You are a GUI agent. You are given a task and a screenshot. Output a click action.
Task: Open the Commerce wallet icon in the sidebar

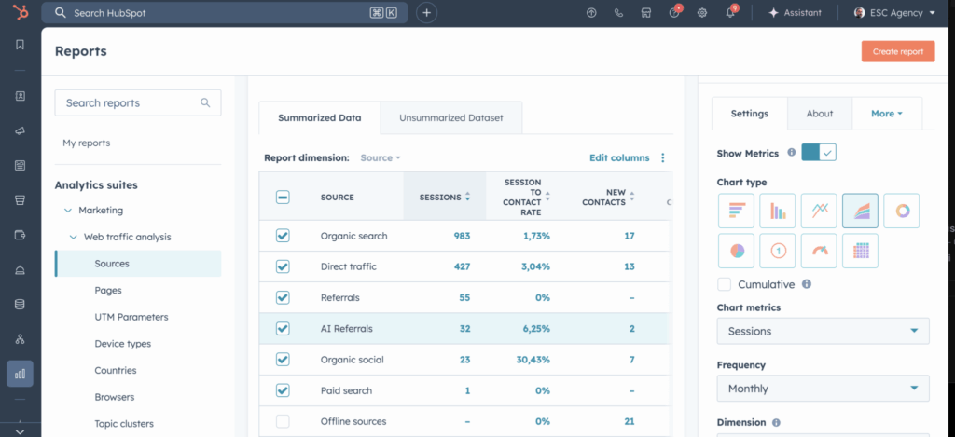[21, 235]
